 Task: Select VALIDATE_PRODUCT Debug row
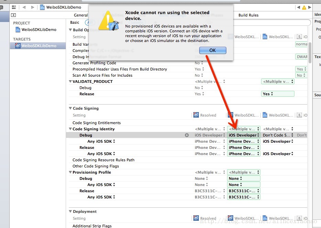pos(188,88)
